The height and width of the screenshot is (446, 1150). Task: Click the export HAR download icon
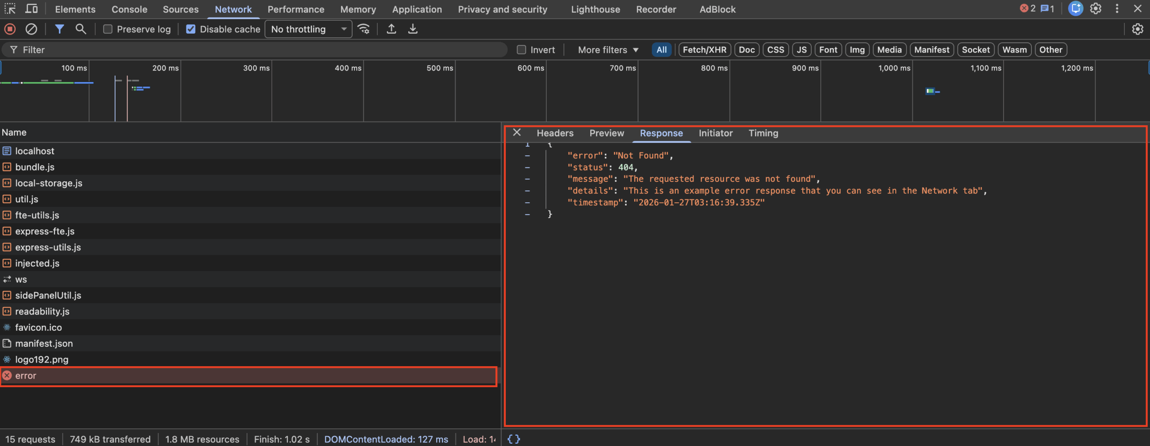[412, 29]
